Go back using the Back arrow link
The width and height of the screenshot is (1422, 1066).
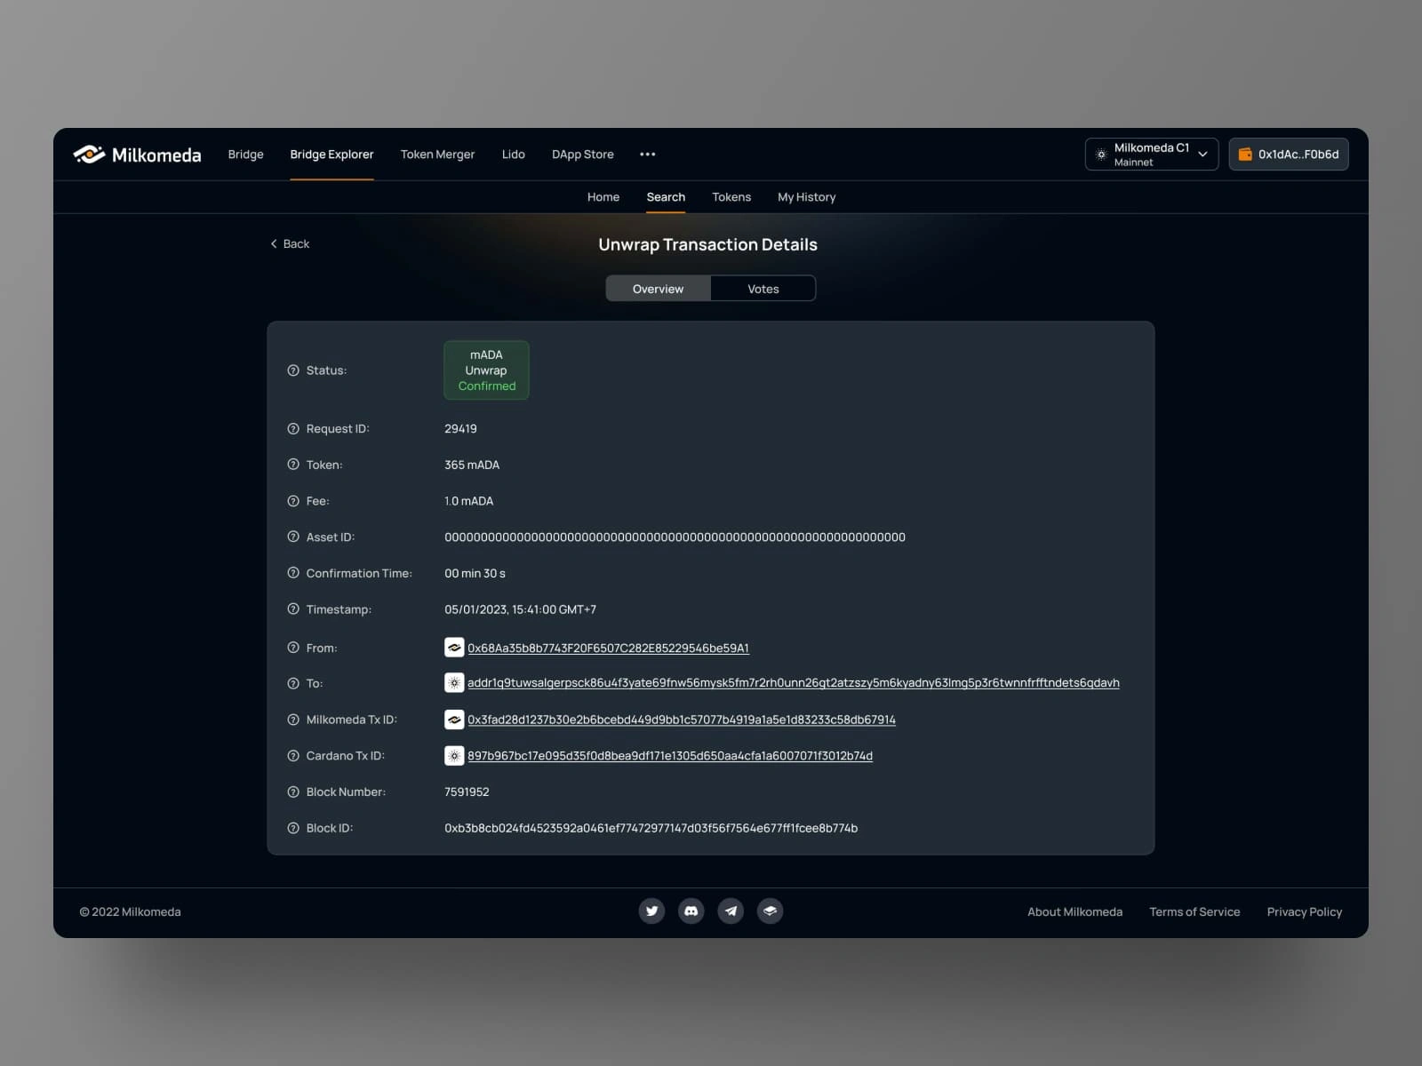click(290, 244)
